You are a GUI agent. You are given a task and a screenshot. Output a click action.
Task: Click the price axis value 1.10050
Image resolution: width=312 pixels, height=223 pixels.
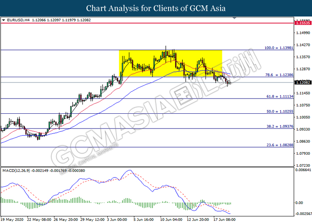(303, 117)
